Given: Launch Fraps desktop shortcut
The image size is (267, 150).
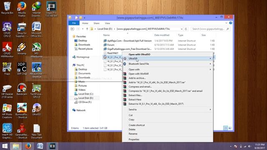Looking at the screenshot, I should [x=7, y=69].
